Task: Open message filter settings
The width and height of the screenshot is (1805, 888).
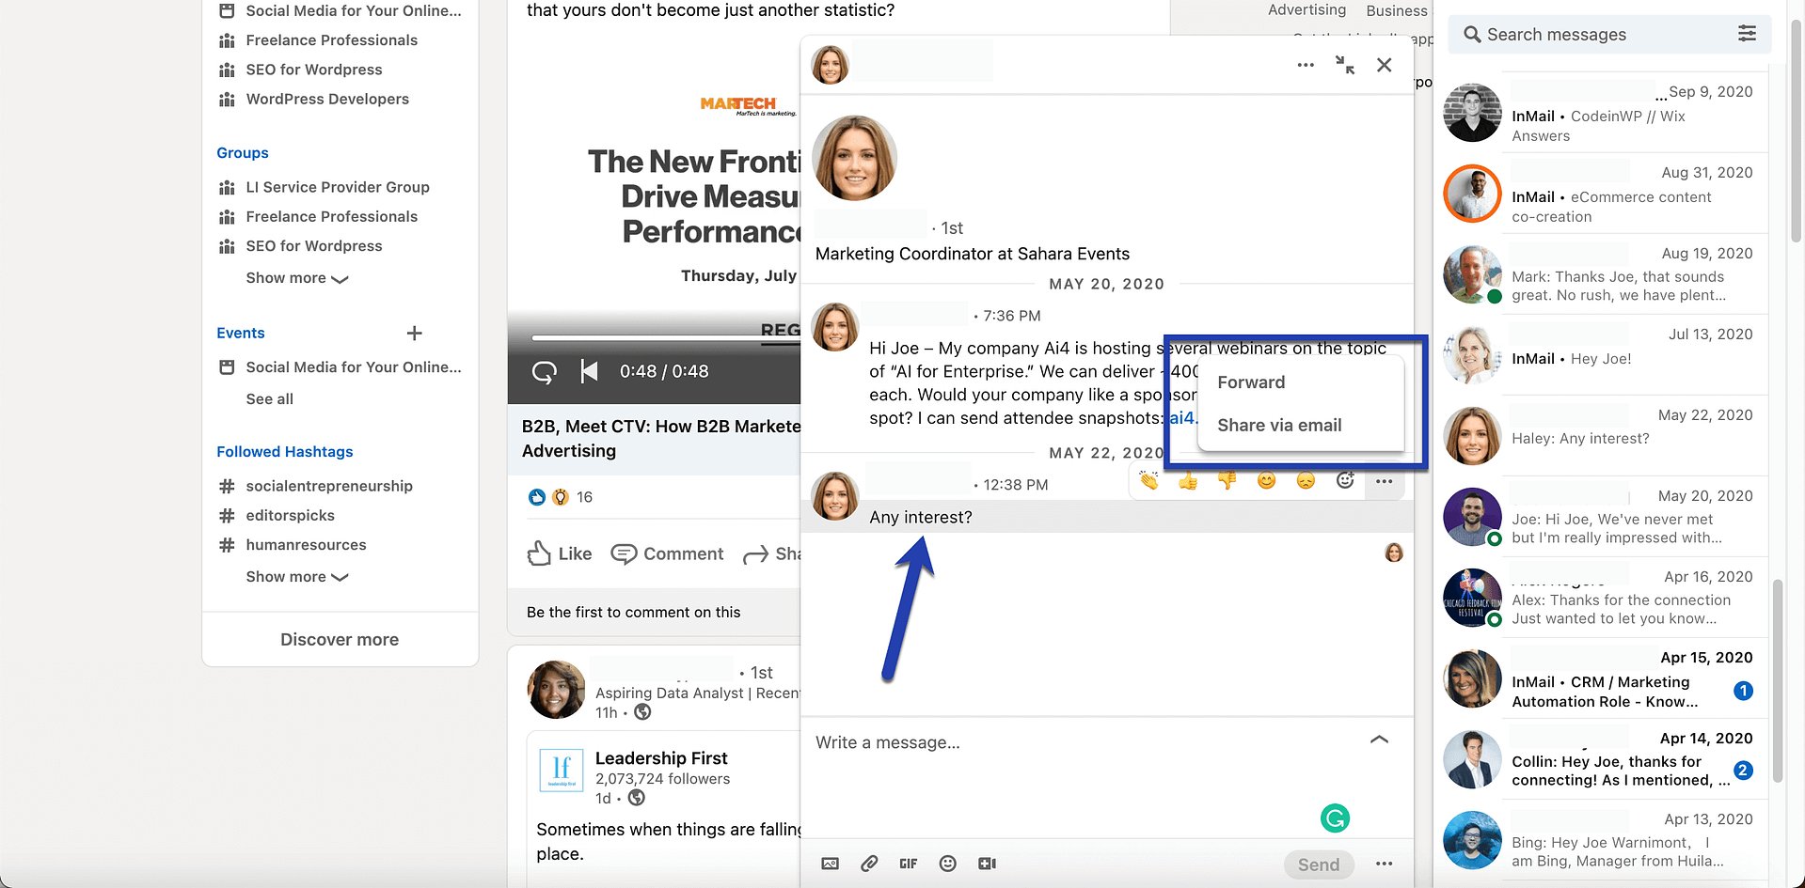Action: [1747, 34]
